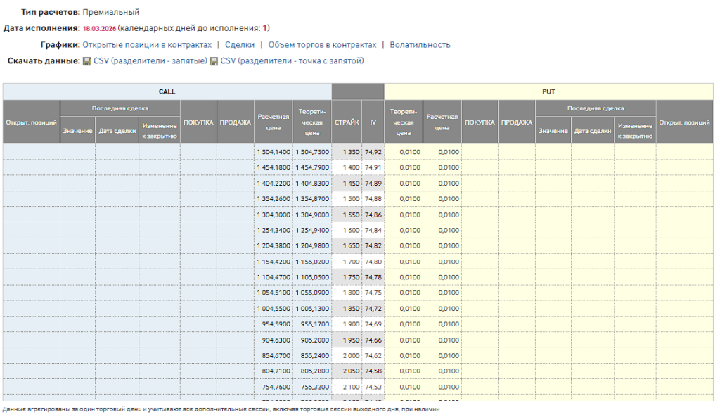Screen dimensions: 720x415
Task: Click CALL settlement price 1 504,1400
Action: coord(274,152)
